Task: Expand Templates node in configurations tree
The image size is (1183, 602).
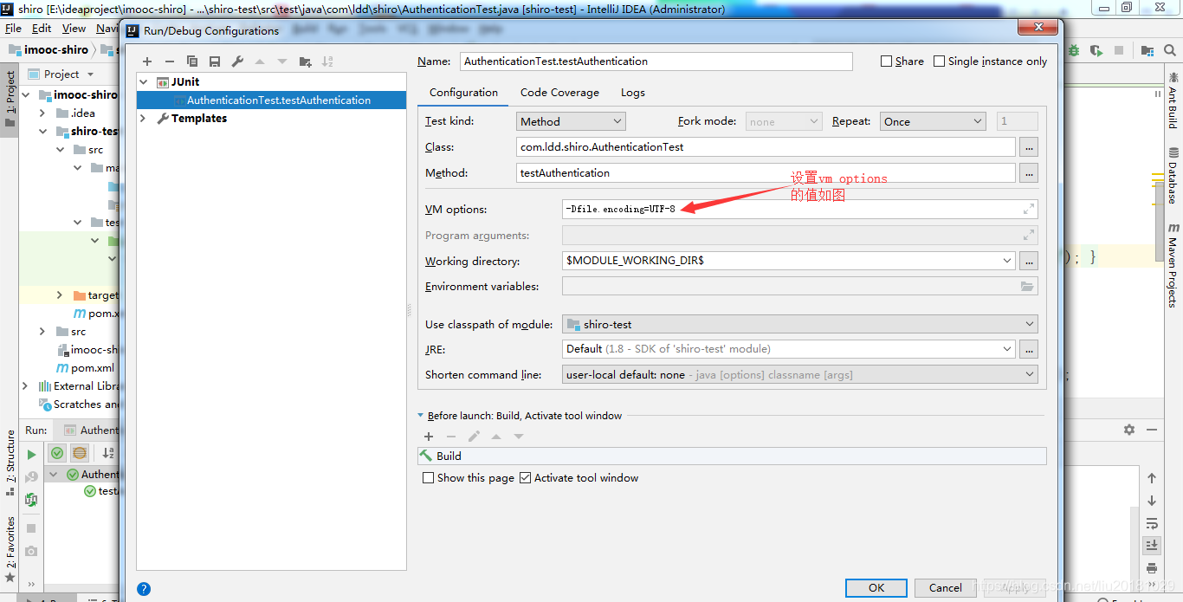Action: [144, 119]
